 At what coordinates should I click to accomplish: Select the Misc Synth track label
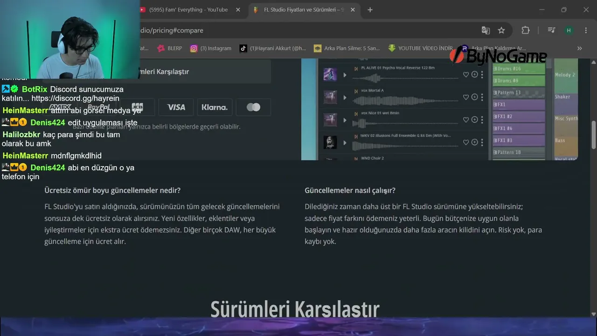click(566, 119)
